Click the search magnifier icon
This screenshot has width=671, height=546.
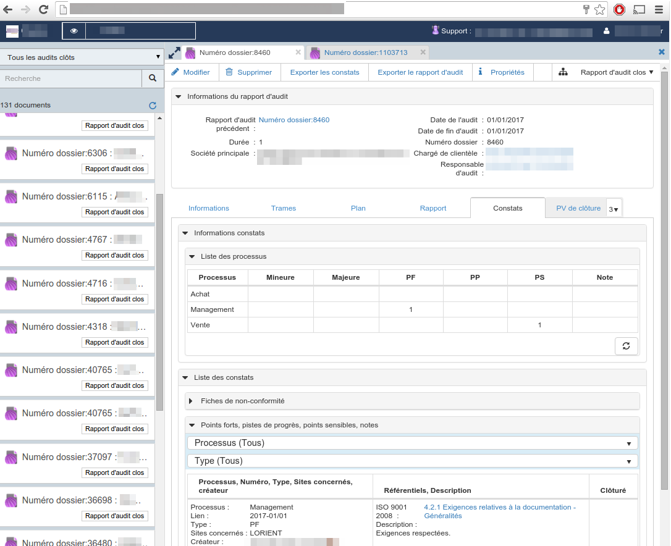[x=153, y=78]
